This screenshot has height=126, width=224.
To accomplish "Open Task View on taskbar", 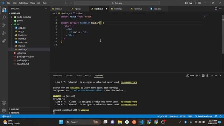I will pos(105,122).
